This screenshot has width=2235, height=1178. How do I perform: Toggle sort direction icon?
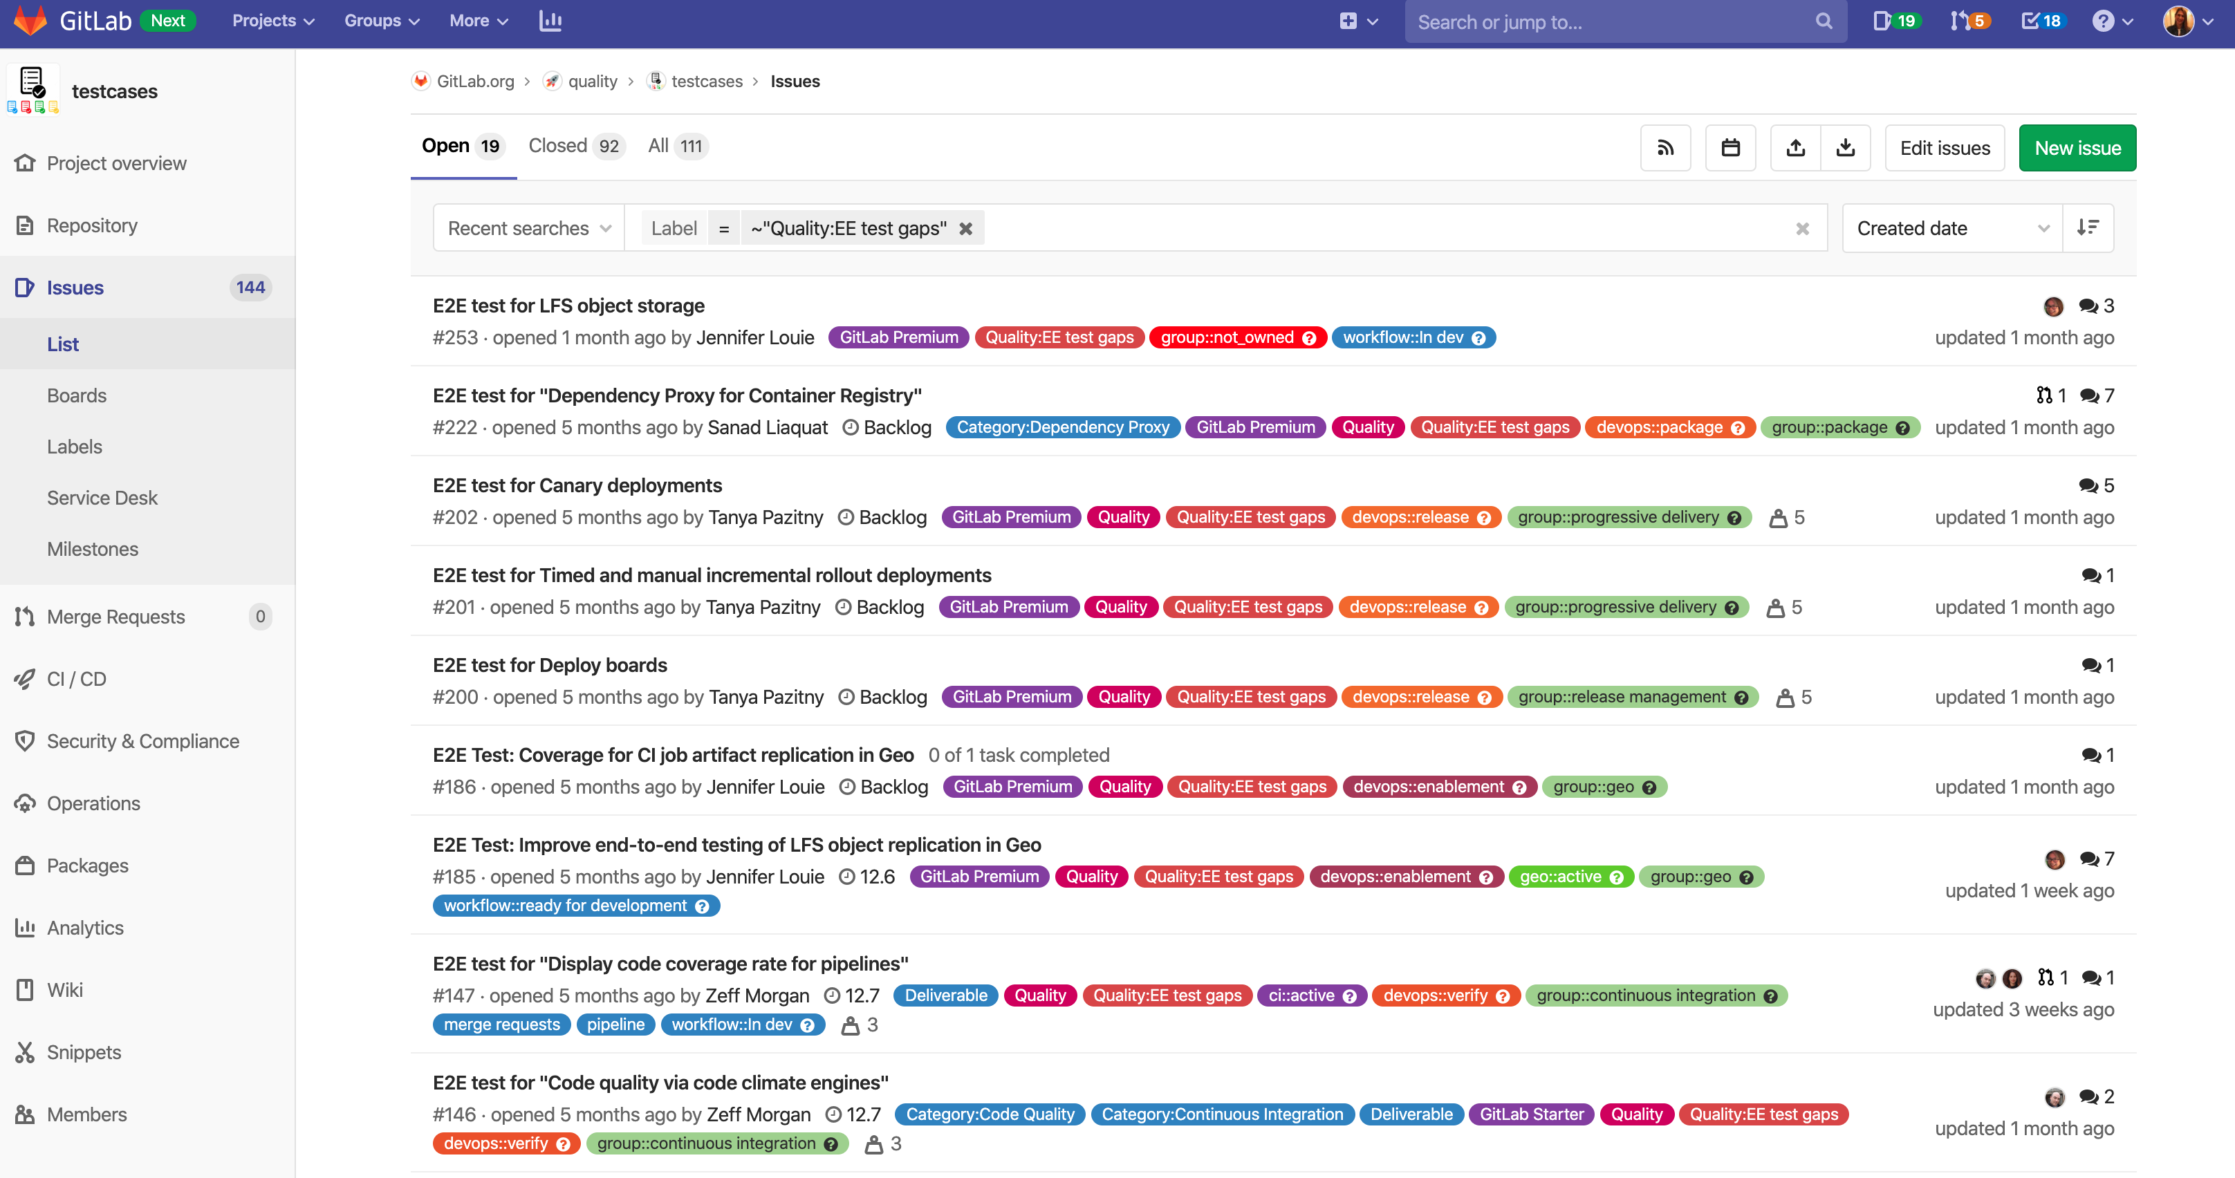click(x=2088, y=228)
